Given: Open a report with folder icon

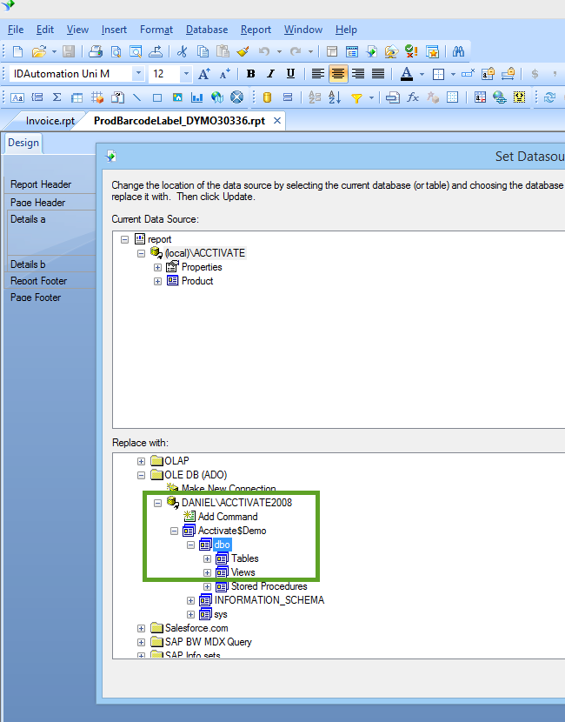Looking at the screenshot, I should (x=39, y=51).
